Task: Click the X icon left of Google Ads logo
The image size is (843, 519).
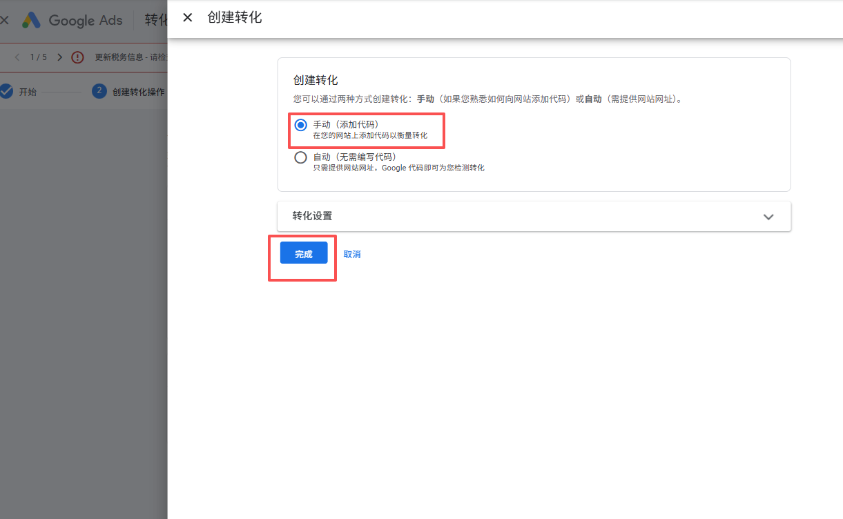Action: pos(5,20)
